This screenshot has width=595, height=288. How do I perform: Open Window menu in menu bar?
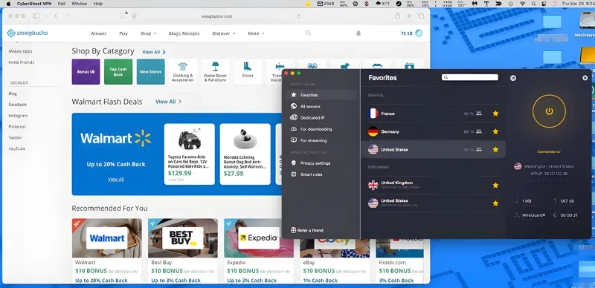[x=80, y=4]
